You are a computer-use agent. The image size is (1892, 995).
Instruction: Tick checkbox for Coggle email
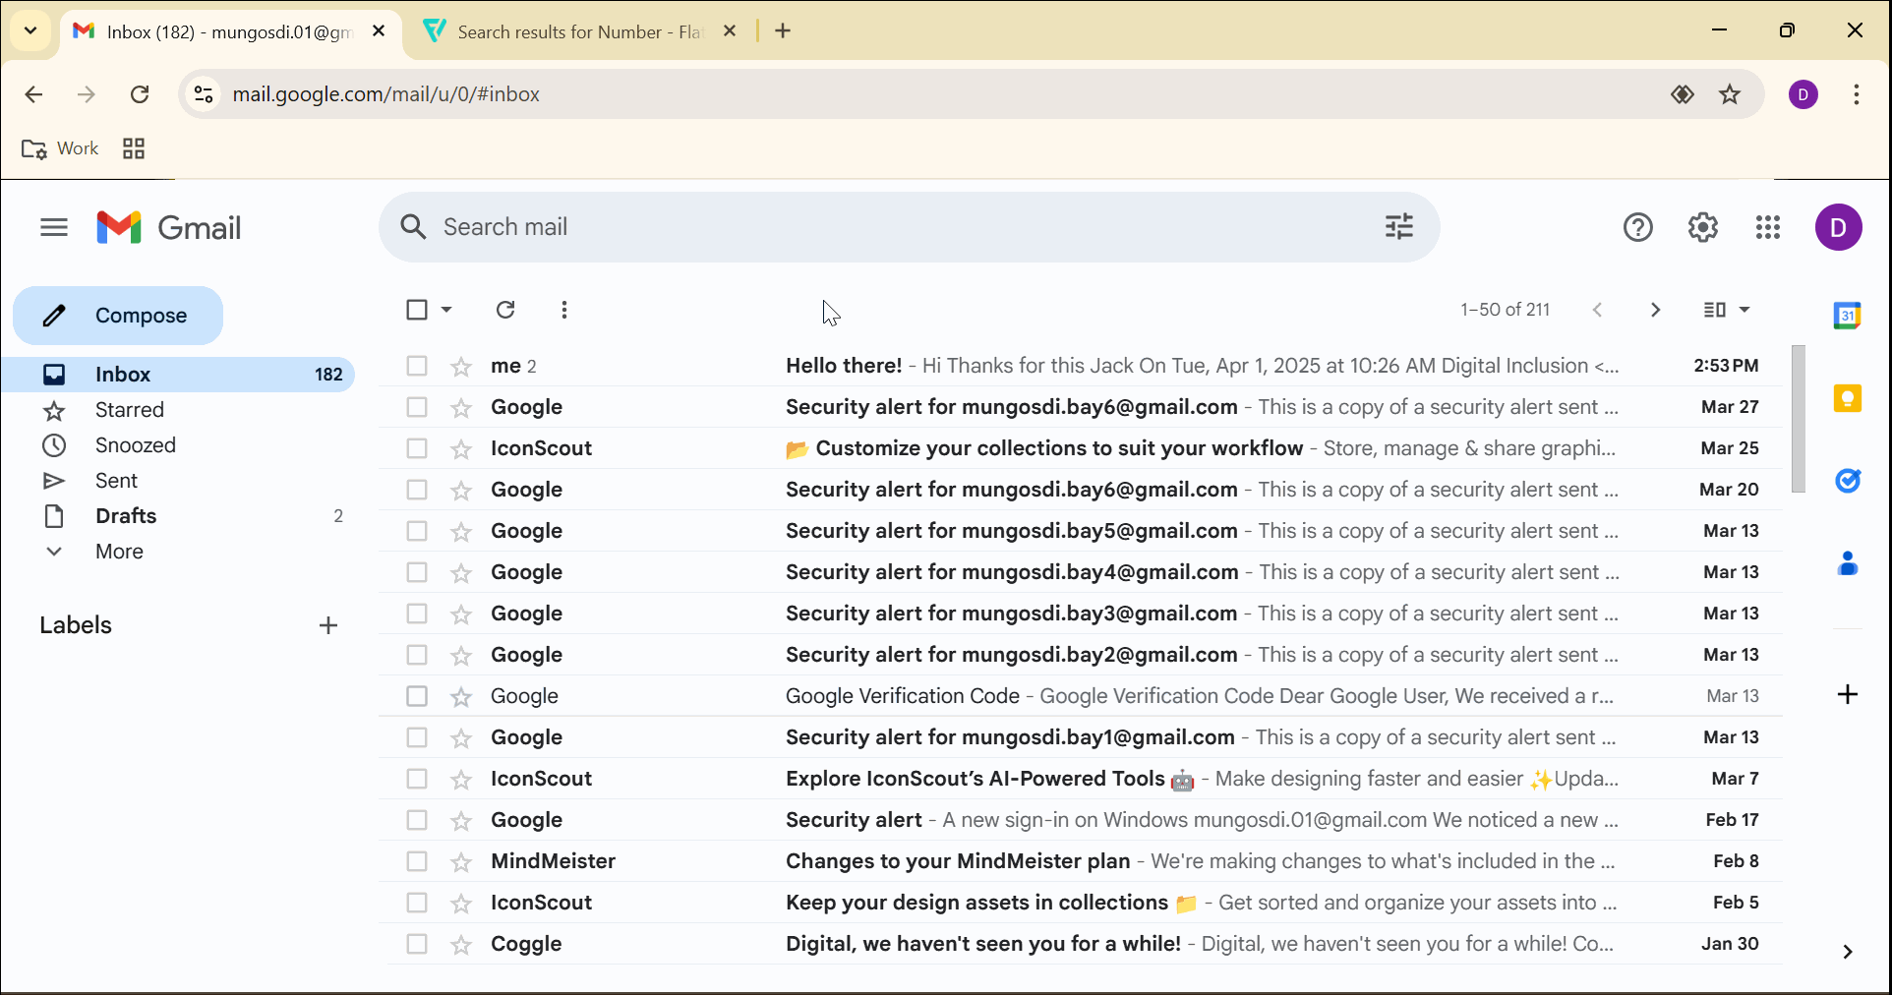pos(417,944)
